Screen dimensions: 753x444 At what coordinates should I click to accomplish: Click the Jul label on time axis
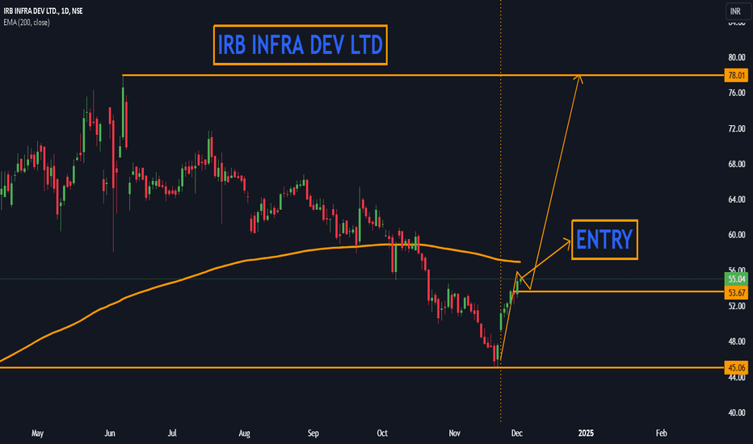click(x=172, y=433)
